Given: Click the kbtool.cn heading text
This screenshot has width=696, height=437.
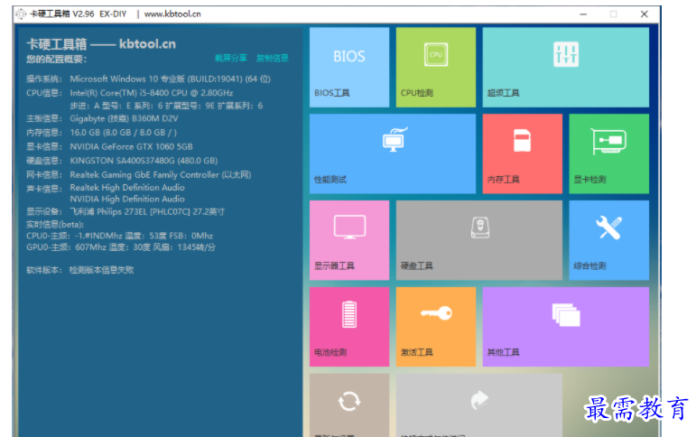Looking at the screenshot, I should (147, 44).
